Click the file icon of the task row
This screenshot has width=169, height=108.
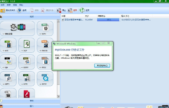63,20
